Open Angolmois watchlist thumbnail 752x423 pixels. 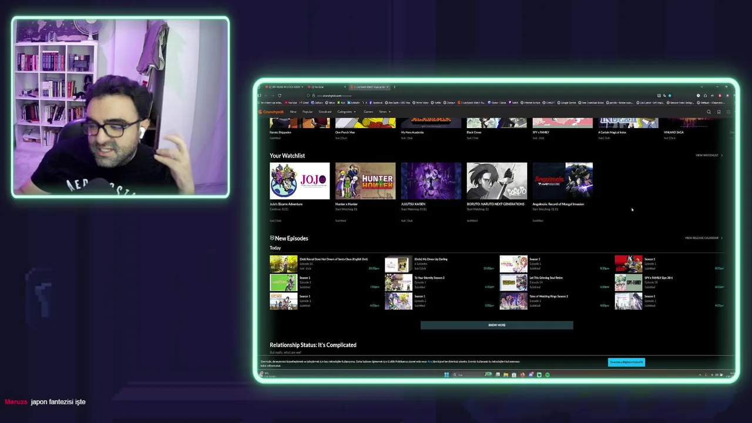pyautogui.click(x=563, y=181)
